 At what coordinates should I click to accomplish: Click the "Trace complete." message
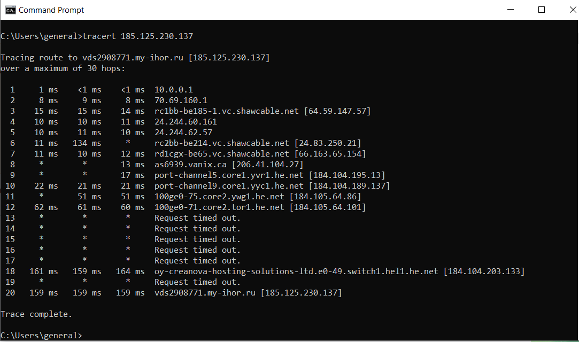[x=36, y=314]
